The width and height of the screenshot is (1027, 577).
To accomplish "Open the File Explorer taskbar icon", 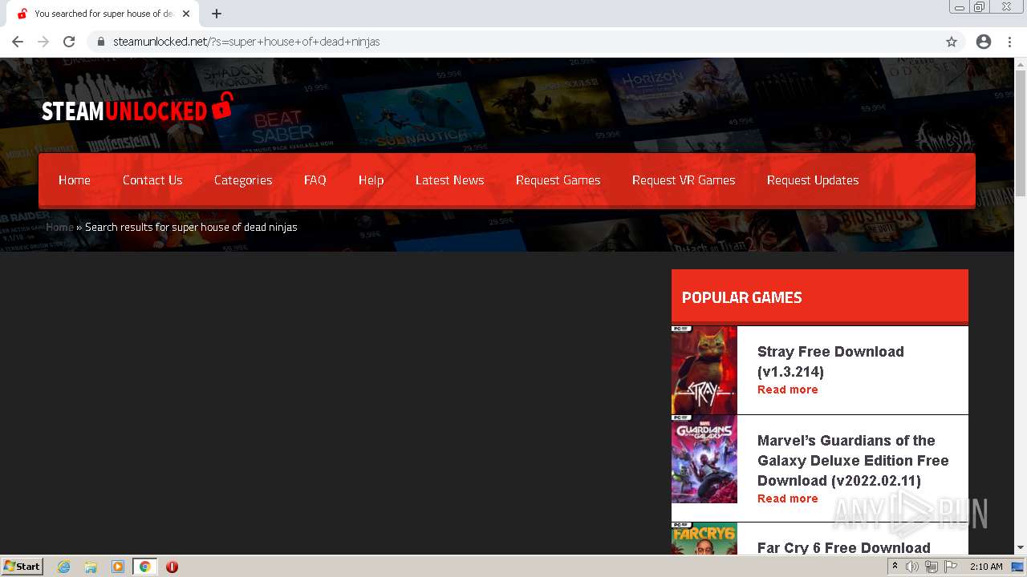I will tap(91, 567).
